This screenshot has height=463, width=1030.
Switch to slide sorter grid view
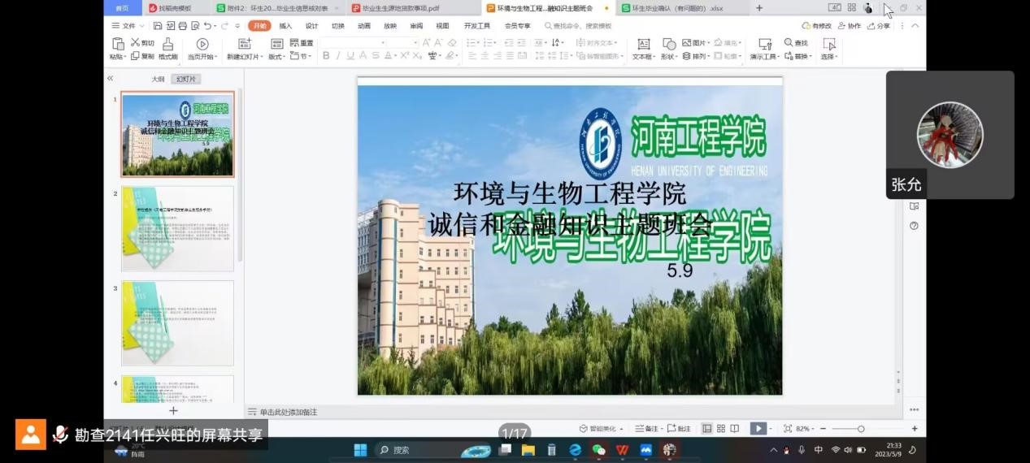(x=721, y=428)
